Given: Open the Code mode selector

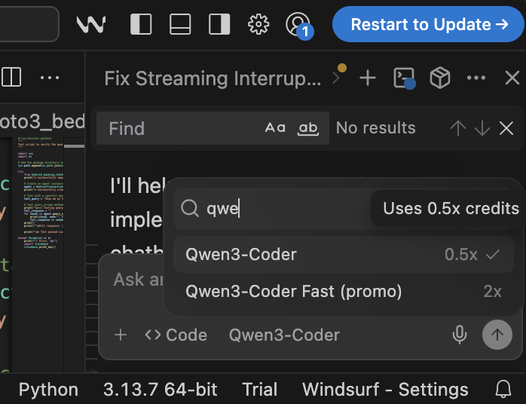Looking at the screenshot, I should click(x=176, y=335).
